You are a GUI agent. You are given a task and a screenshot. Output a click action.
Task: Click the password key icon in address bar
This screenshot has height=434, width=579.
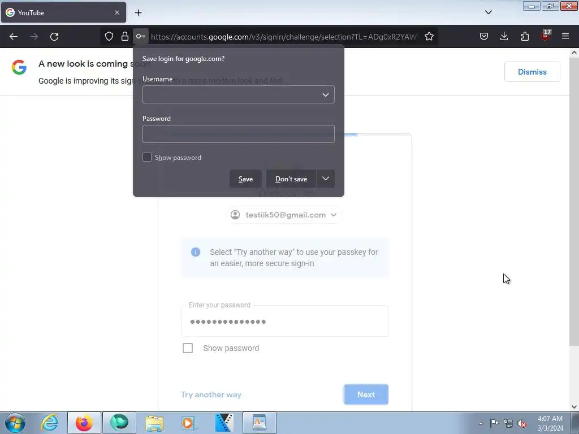click(x=141, y=37)
